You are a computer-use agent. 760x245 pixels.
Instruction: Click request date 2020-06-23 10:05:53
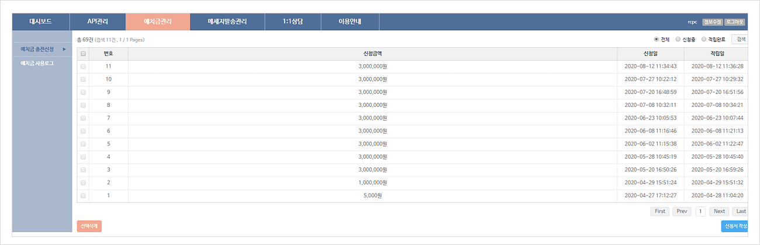tap(650, 118)
